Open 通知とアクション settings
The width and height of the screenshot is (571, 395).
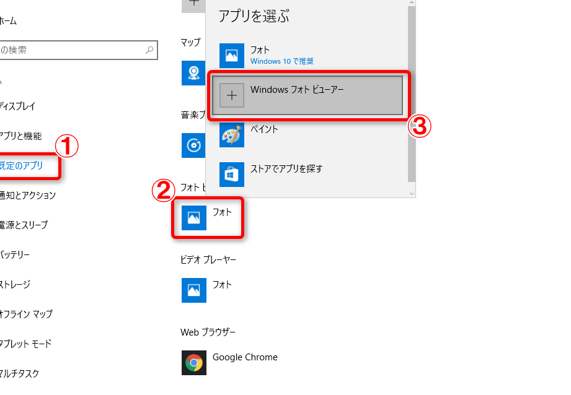pyautogui.click(x=28, y=195)
